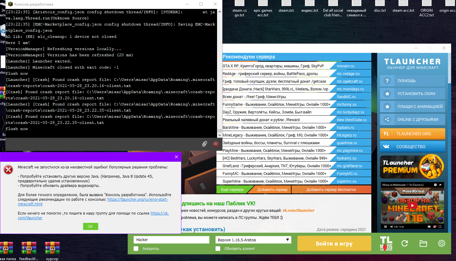Viewport: 456px width, 261px height.
Task: Select server mc.monidays.ru
Action: click(x=350, y=89)
